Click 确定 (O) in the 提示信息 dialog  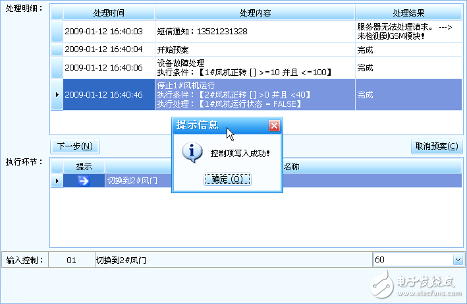click(227, 179)
